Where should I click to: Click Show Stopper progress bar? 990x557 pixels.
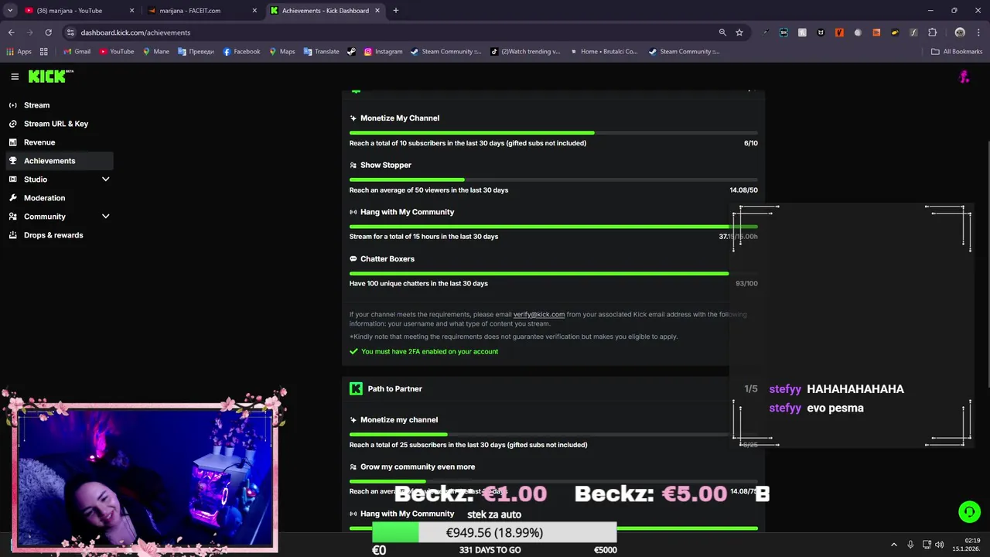pos(553,179)
